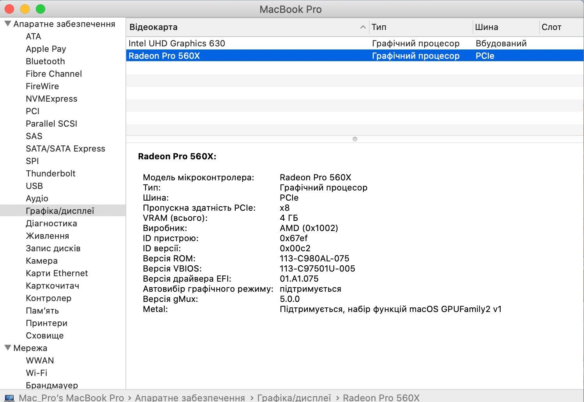Click the підтримується auto-switch value
Screen dimensions: 584x402
tap(311, 289)
